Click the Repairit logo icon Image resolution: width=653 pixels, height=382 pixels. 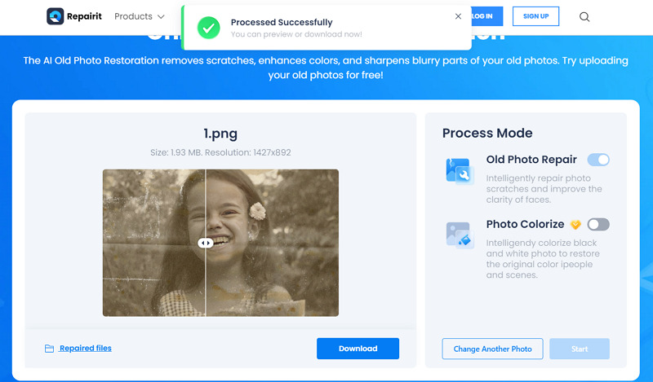point(56,16)
